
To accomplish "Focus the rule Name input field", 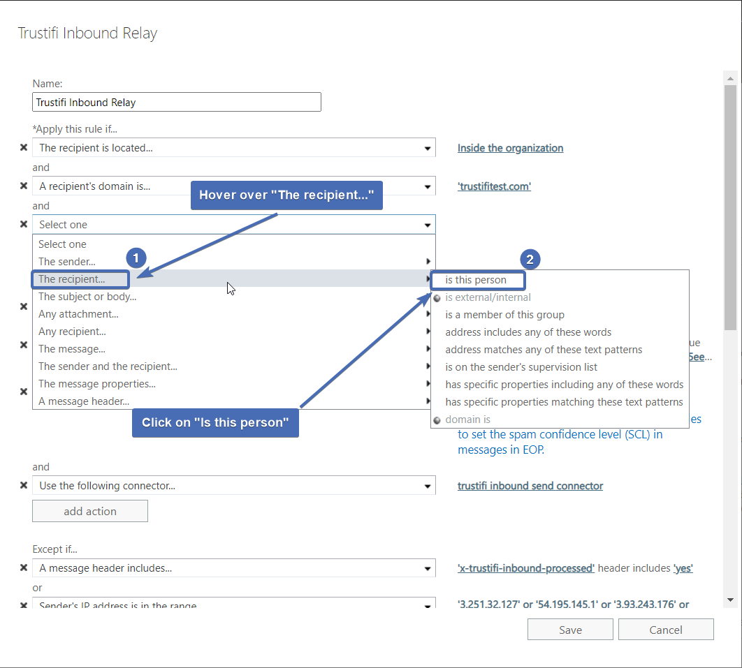I will (177, 102).
